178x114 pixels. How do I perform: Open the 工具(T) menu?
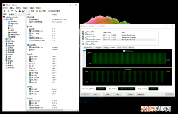click(x=31, y=8)
